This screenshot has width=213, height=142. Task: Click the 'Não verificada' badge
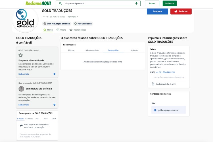point(83,24)
